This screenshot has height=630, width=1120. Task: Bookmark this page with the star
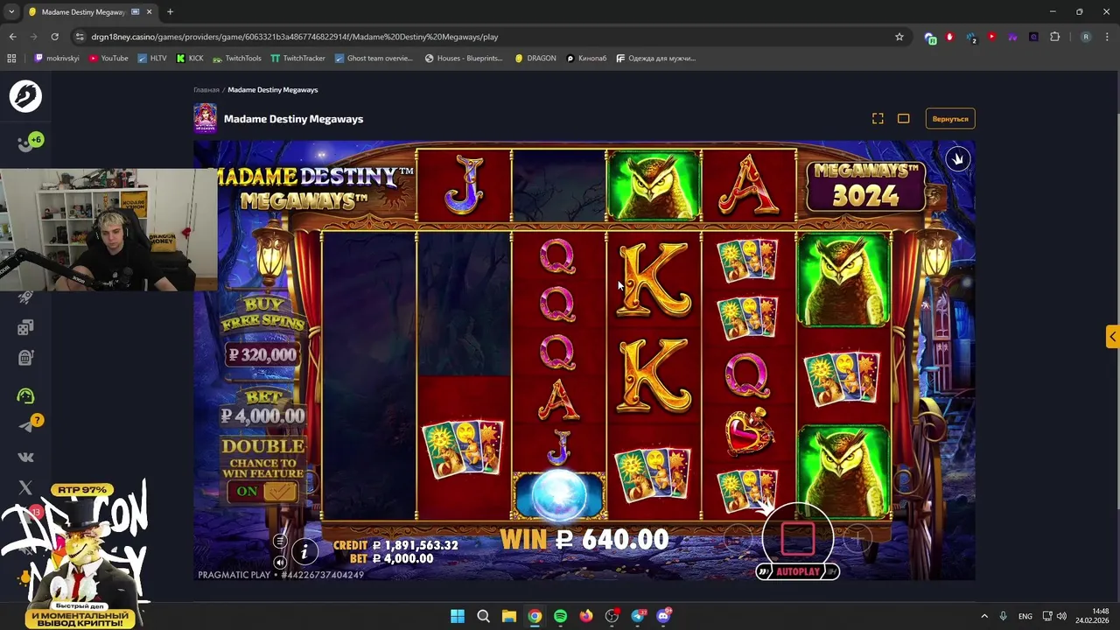click(899, 37)
